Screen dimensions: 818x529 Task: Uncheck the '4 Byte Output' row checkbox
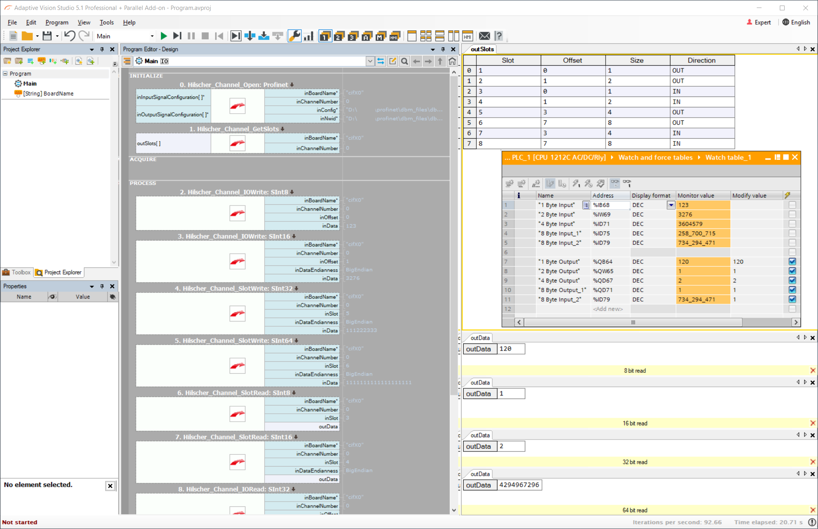tap(792, 281)
